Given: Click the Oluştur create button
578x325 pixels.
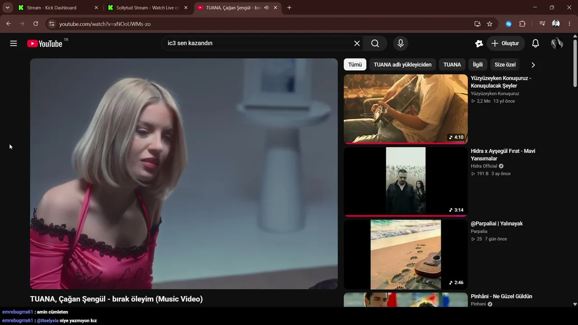Looking at the screenshot, I should point(505,43).
